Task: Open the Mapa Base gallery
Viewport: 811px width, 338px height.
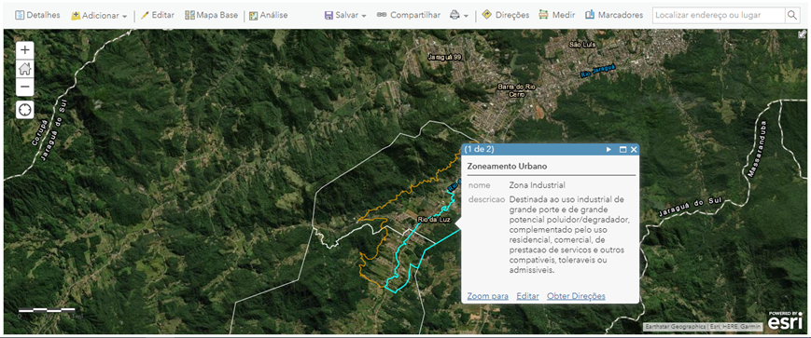Action: click(x=211, y=15)
